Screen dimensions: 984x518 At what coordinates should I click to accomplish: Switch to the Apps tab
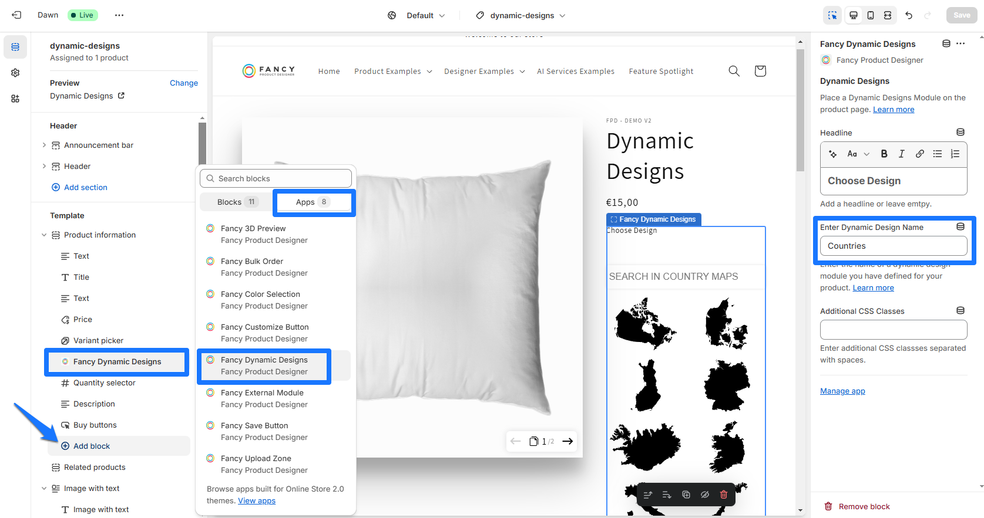pyautogui.click(x=313, y=202)
